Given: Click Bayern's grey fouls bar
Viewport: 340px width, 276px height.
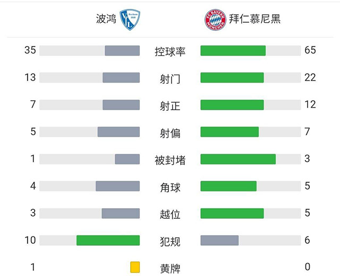Looking at the screenshot, I should pos(219,241).
